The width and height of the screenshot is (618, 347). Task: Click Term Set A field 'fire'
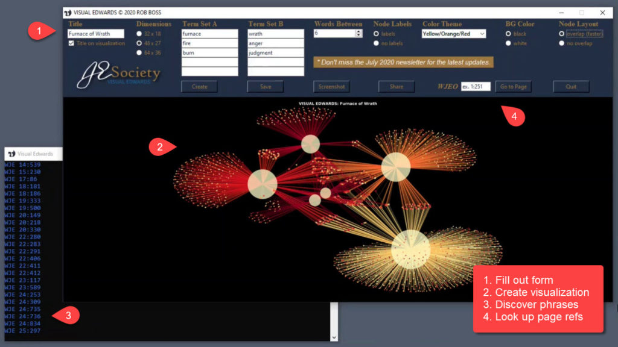pos(209,43)
